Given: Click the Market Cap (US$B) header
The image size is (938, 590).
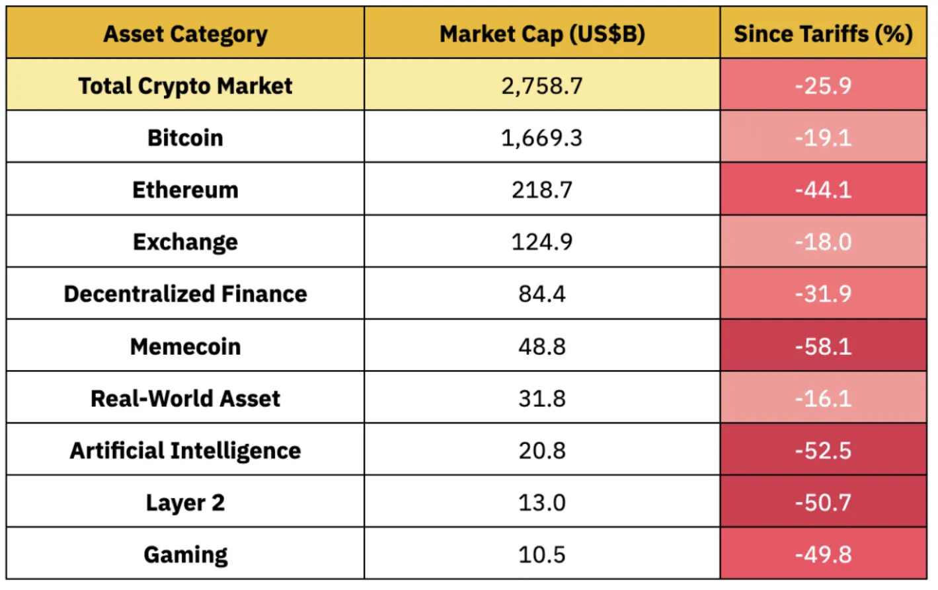Looking at the screenshot, I should (542, 34).
